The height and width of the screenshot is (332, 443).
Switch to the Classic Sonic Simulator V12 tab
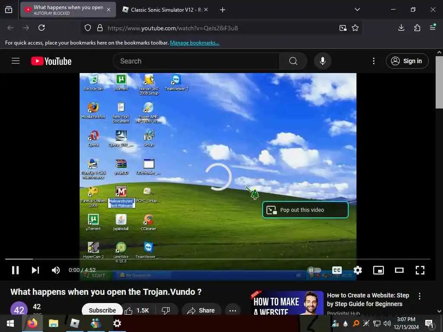point(166,10)
